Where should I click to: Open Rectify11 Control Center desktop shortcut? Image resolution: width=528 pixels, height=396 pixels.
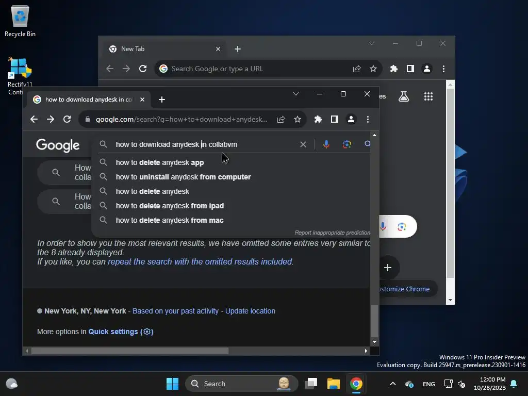click(20, 76)
